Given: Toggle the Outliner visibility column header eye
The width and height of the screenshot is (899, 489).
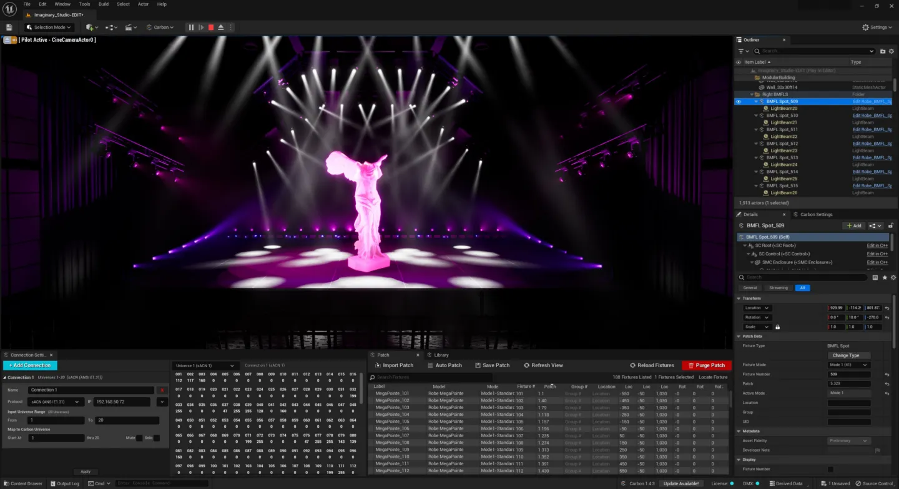Looking at the screenshot, I should coord(739,62).
